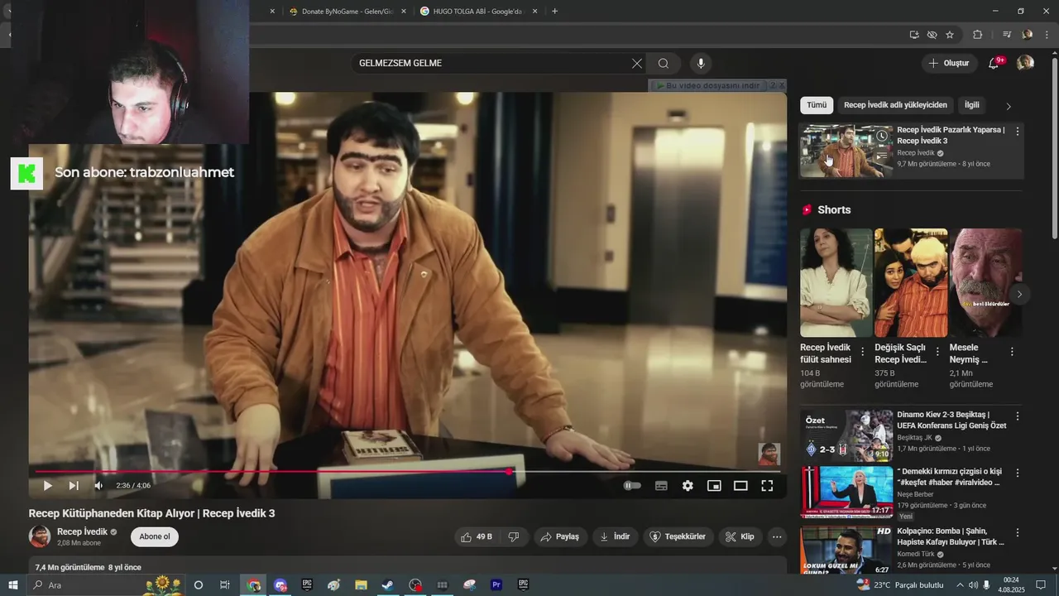Image resolution: width=1059 pixels, height=596 pixels.
Task: Open the Oluştur create menu
Action: 949,63
